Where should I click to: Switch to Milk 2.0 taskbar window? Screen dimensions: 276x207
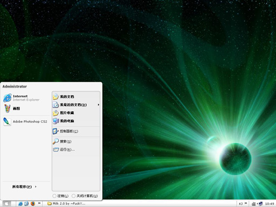(66, 204)
